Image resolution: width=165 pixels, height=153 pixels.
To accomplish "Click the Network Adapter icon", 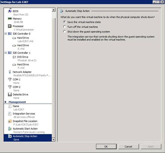I will tap(10, 72).
